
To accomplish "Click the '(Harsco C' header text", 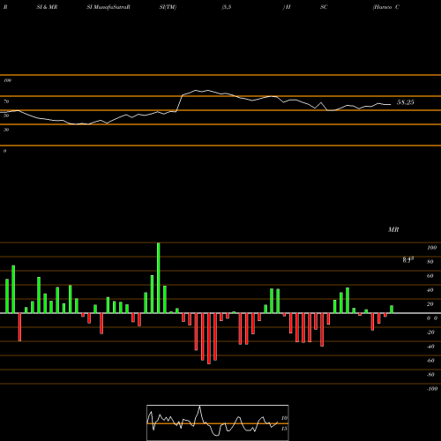I will pyautogui.click(x=386, y=7).
